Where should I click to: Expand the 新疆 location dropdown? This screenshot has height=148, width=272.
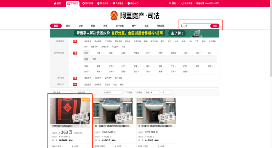tap(186, 71)
